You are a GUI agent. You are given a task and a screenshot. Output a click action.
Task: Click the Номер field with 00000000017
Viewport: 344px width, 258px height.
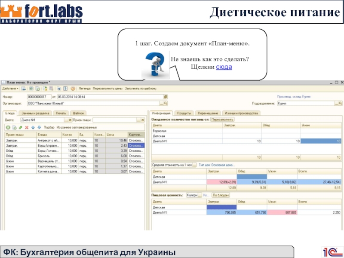click(39, 97)
